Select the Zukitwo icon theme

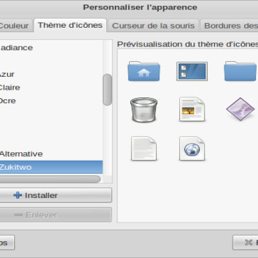pos(51,167)
